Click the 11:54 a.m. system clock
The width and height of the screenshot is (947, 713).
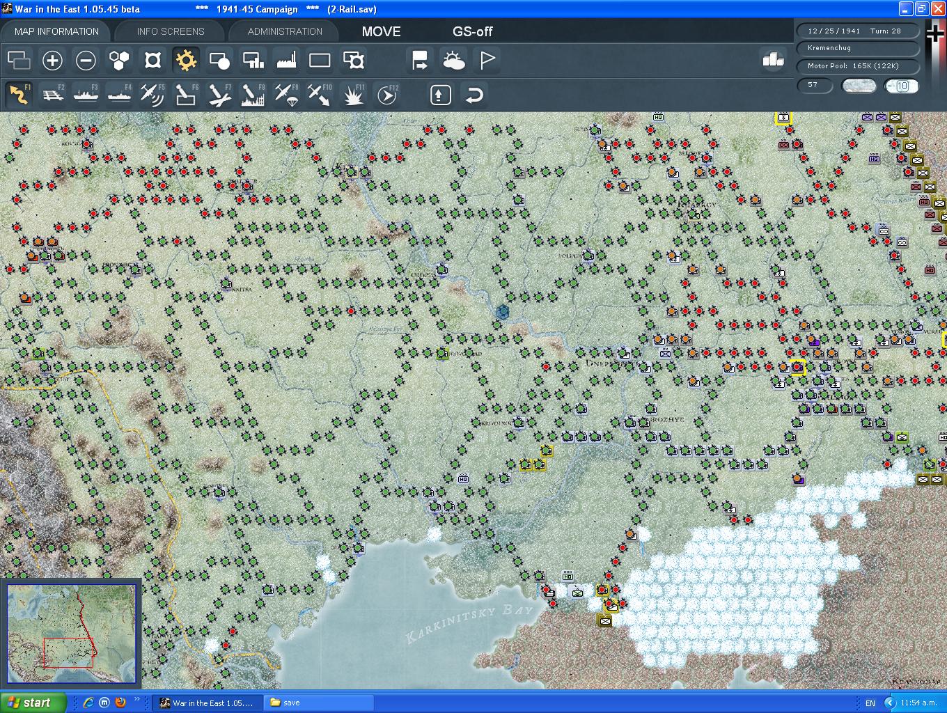coord(918,703)
